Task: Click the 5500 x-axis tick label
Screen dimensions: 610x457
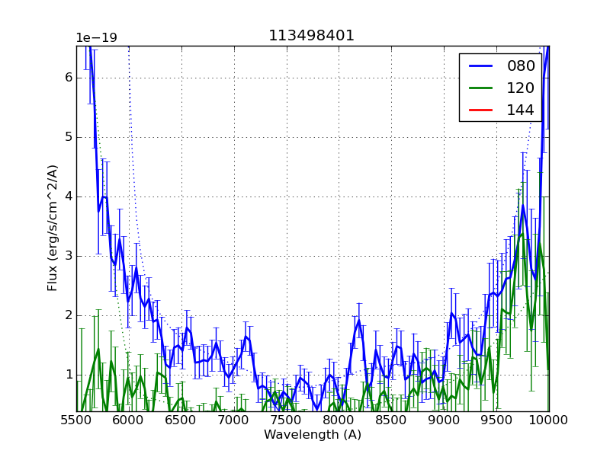Action: (76, 420)
